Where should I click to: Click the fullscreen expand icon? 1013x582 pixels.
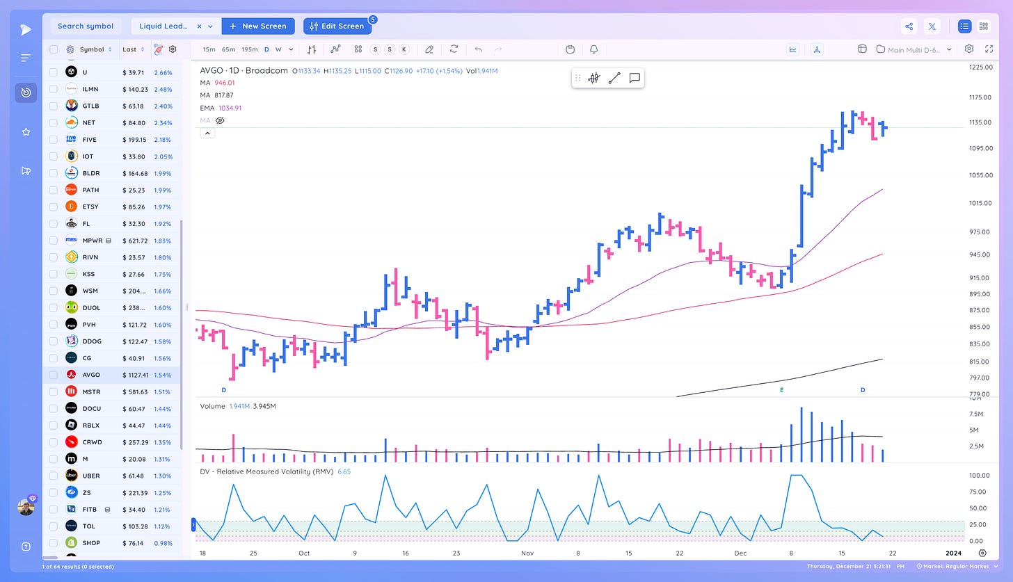[x=989, y=49]
